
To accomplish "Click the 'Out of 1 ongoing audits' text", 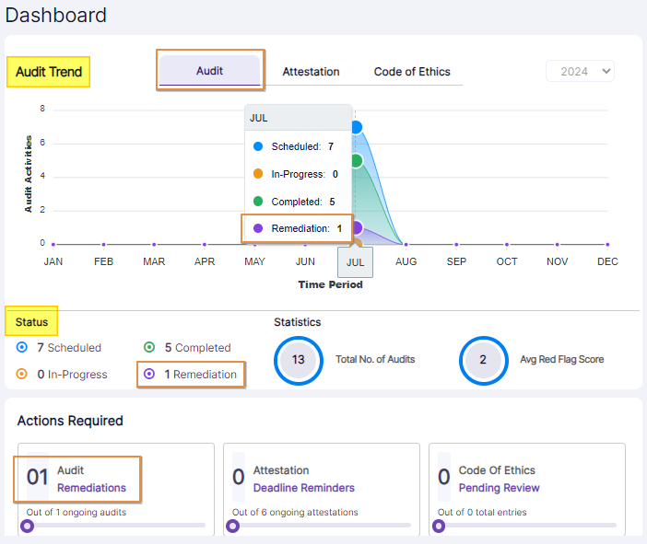I will click(x=76, y=513).
